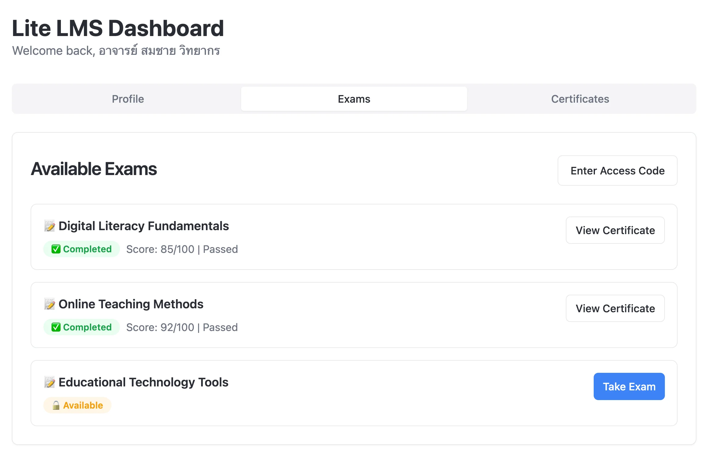Click the Score 92/100 Passed text
Viewport: 710px width, 467px height.
[182, 327]
